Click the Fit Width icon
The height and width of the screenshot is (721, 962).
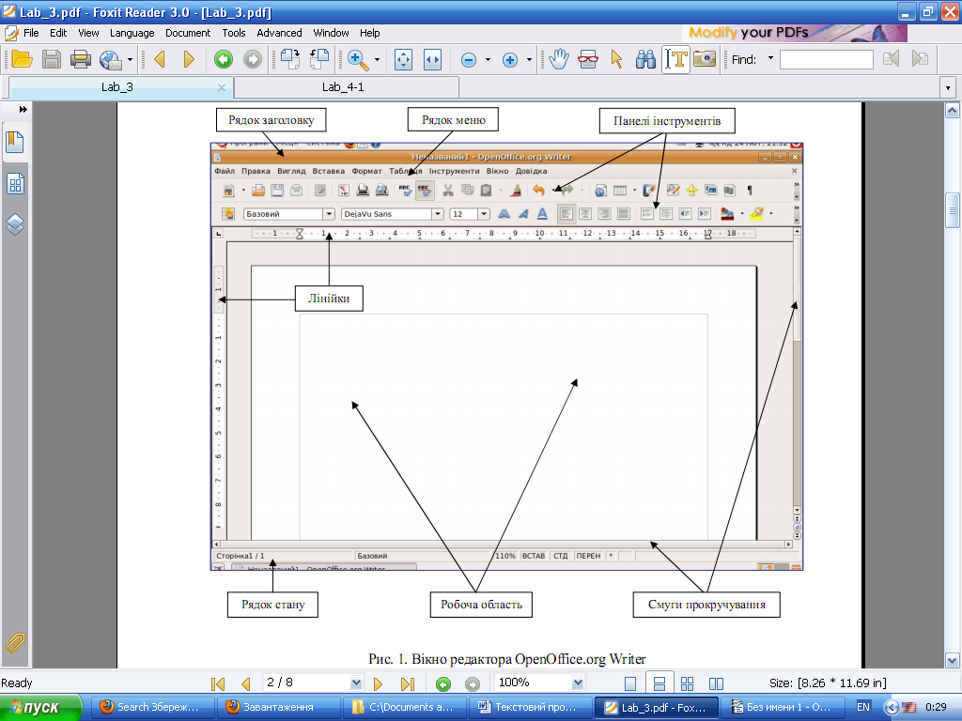(432, 59)
